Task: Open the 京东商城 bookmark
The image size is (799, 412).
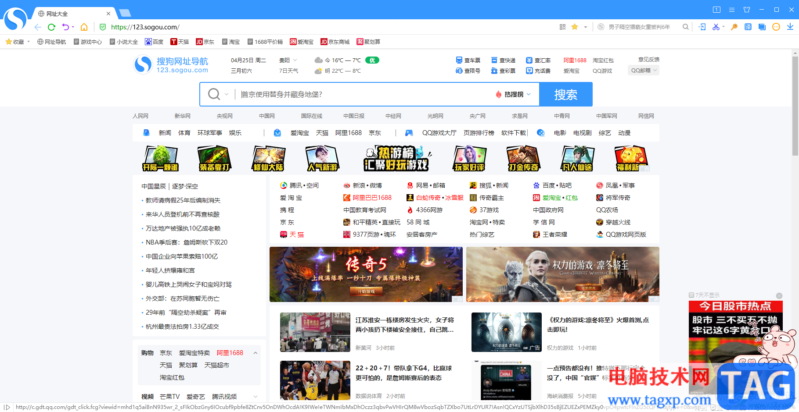Action: pos(335,42)
